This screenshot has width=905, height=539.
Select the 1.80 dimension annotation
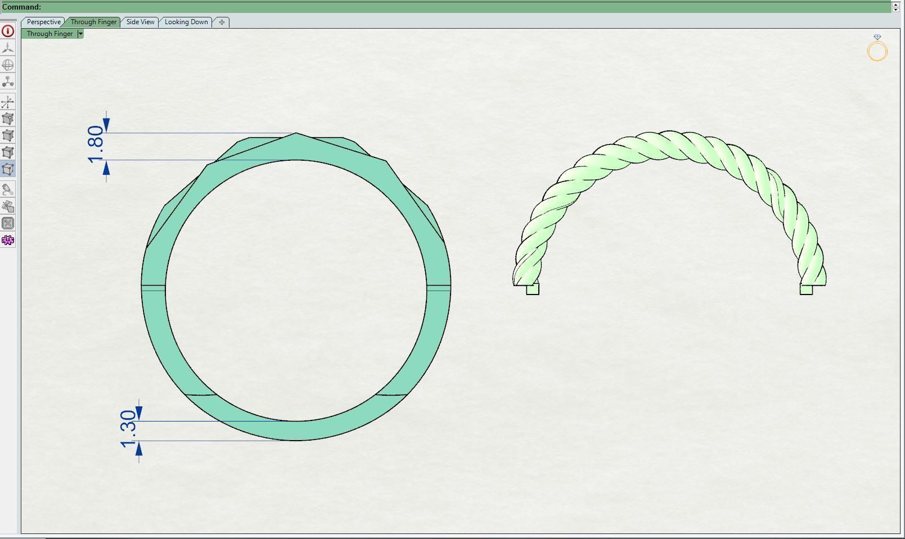pyautogui.click(x=96, y=144)
